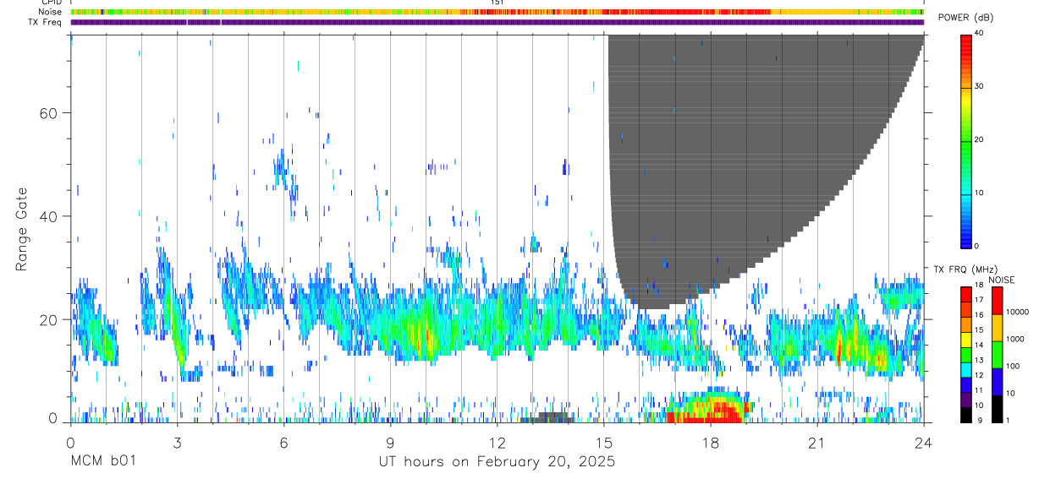
Task: Click the purple TX Freq strip above the plot
Action: [498, 22]
